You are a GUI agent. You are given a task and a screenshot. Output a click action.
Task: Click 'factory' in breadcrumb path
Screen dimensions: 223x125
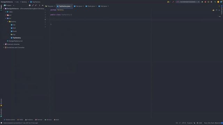click(x=24, y=2)
